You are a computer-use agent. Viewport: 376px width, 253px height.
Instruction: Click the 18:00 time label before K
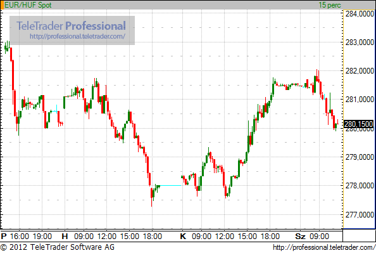tap(153, 236)
